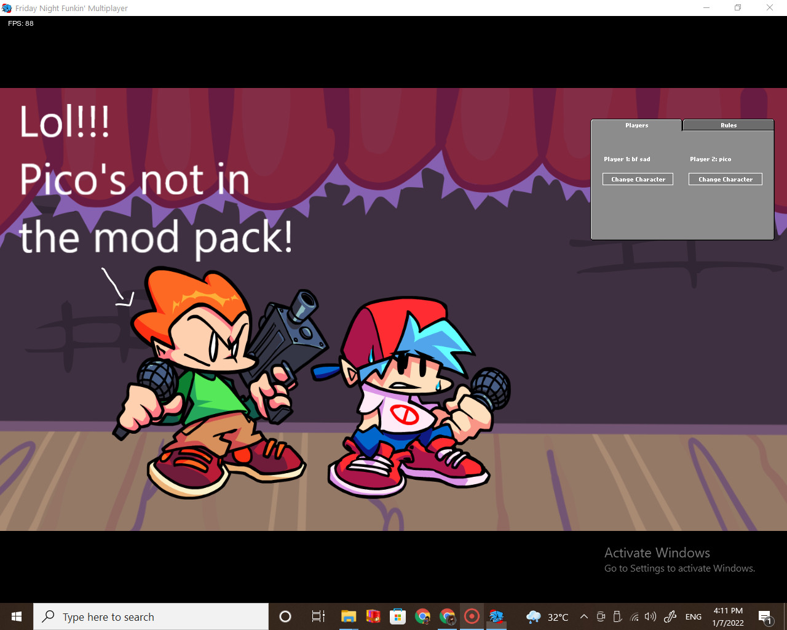Screen dimensions: 787x630
Task: Open the clock and calendar flyout
Action: coord(728,616)
